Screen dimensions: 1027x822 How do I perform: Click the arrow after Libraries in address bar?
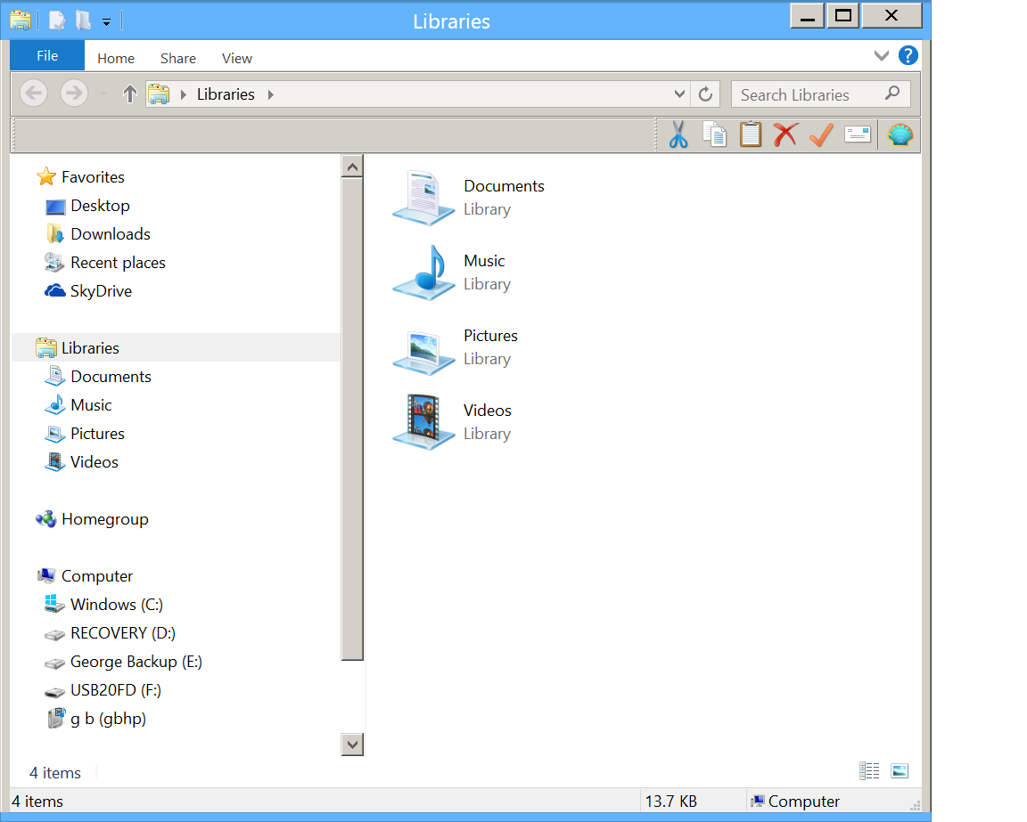click(x=270, y=94)
